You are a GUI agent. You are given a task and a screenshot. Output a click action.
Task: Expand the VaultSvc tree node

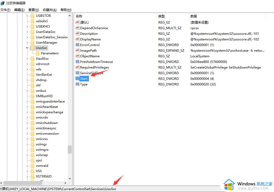pos(27,59)
